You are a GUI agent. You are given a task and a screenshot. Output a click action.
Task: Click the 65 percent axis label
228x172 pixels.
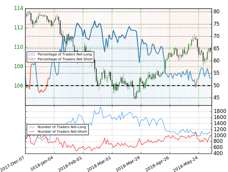coord(216,49)
